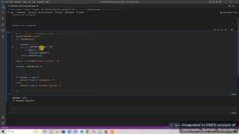Image resolution: width=239 pixels, height=134 pixels.
Task: Open the Windows Start menu
Action: [3, 131]
